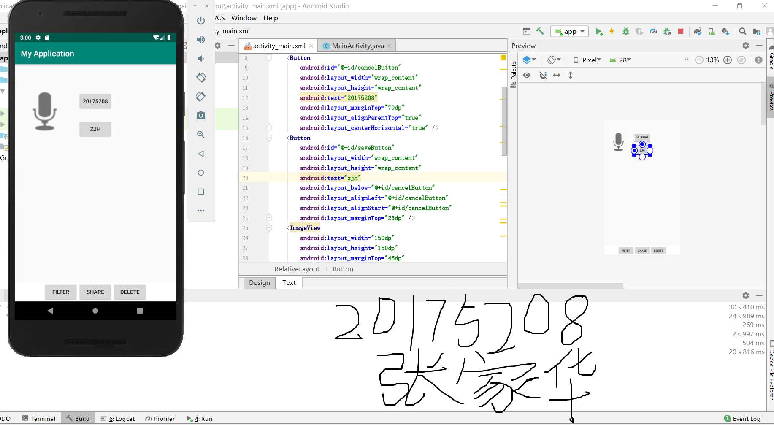Open the Run tool window

200,419
